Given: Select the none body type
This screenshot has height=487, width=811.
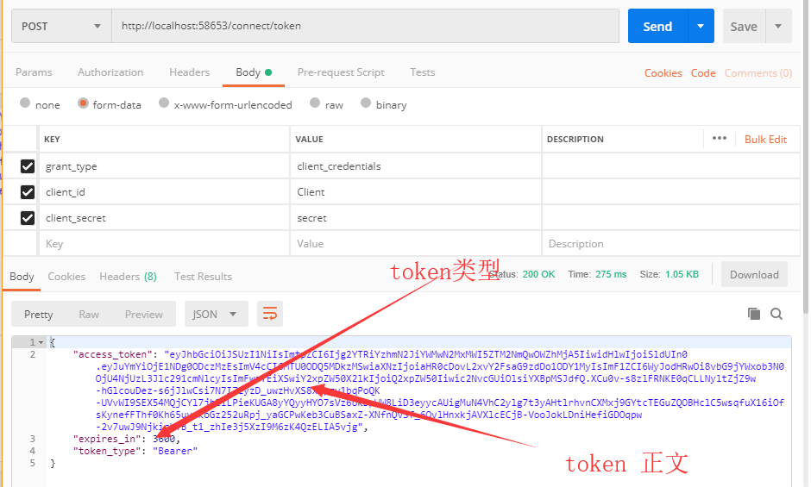Looking at the screenshot, I should (25, 103).
